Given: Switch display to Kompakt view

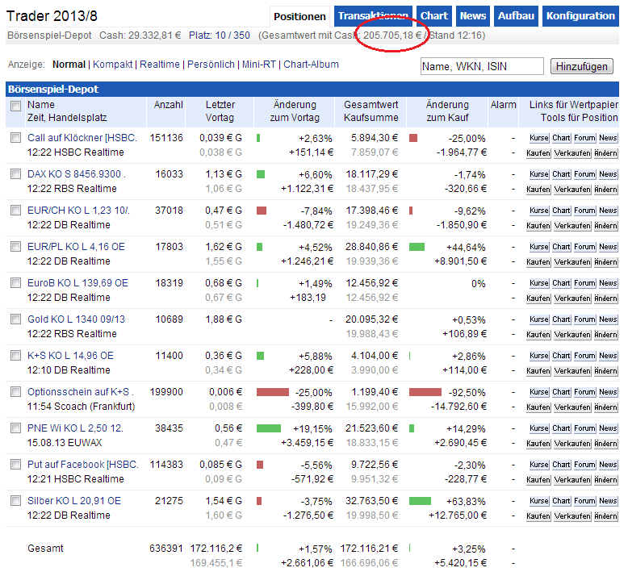Looking at the screenshot, I should click(x=113, y=65).
